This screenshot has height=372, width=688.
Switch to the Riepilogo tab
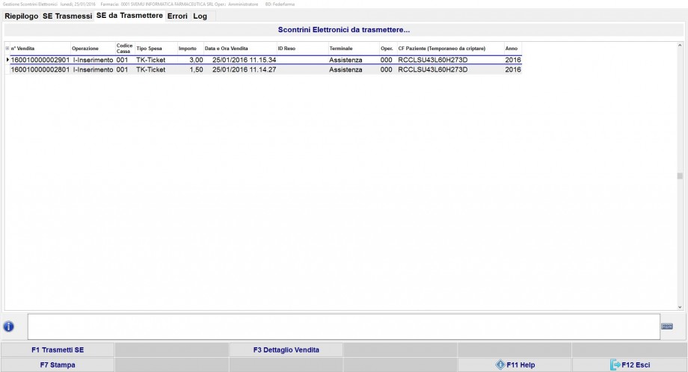pos(22,16)
